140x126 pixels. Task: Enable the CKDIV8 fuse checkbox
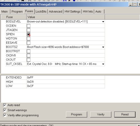(29, 55)
